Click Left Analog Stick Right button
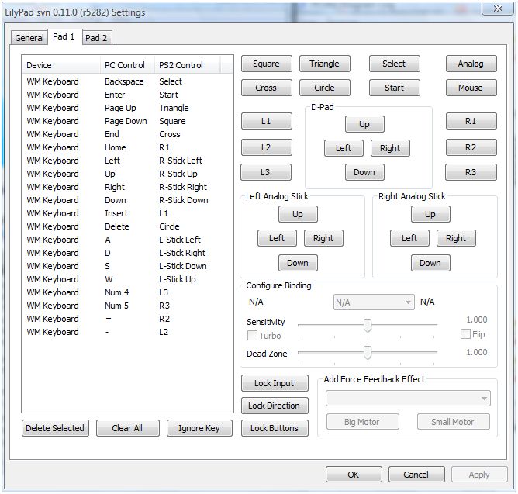This screenshot has height=494, width=518. coord(323,238)
